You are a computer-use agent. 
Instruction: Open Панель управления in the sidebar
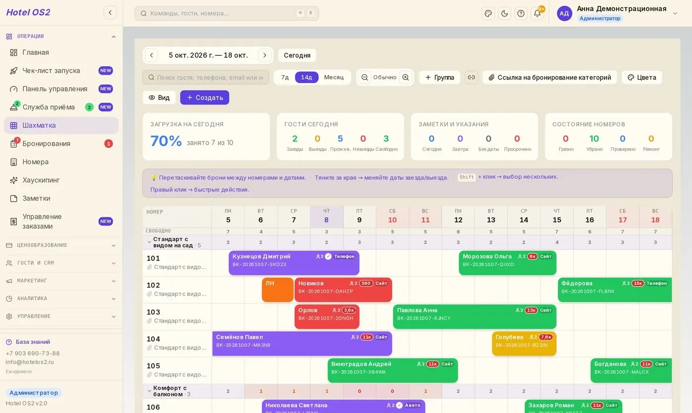[61, 89]
